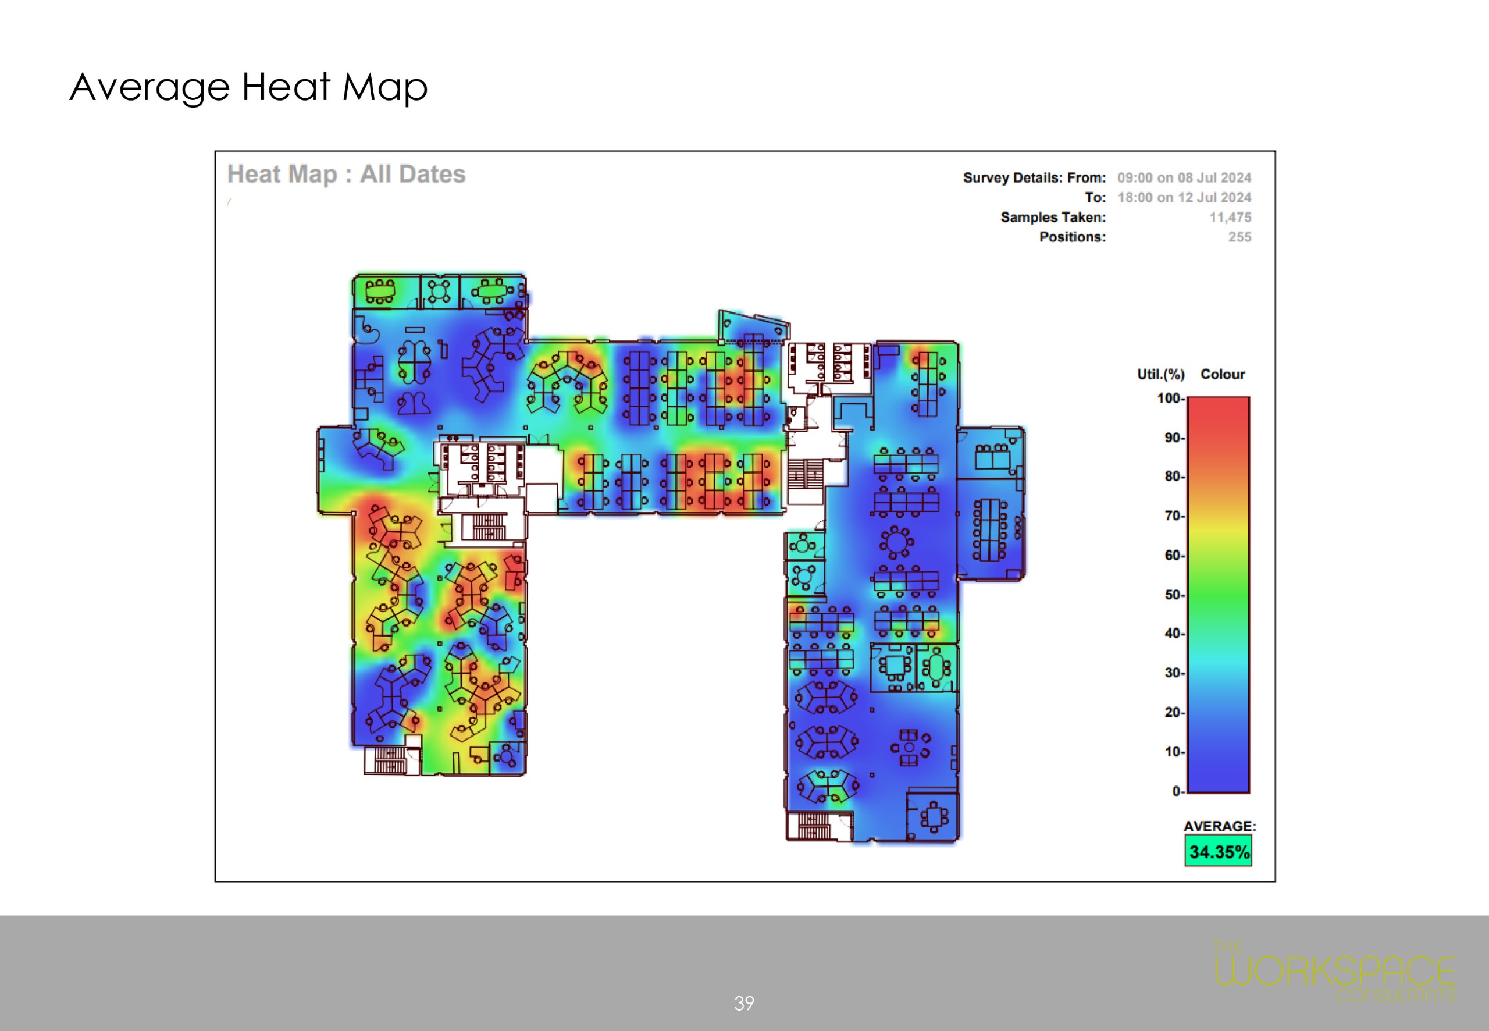Click the 'Util.(%)' legend header

click(x=1160, y=374)
